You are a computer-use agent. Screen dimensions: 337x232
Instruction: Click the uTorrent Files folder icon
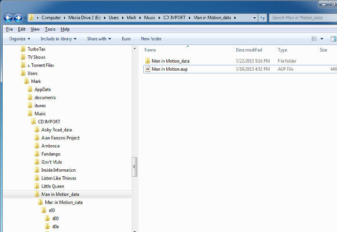(x=22, y=65)
